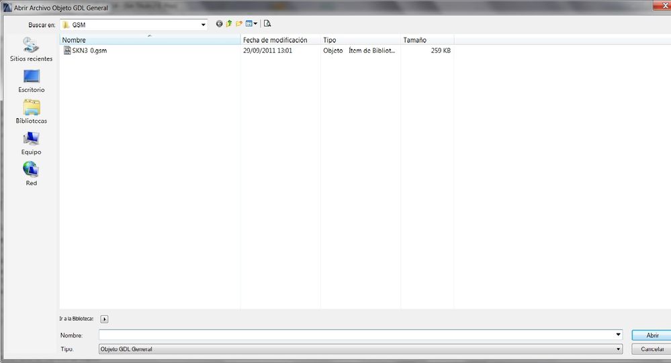Sort by Tamaño column header
Image resolution: width=671 pixels, height=363 pixels.
[x=427, y=40]
